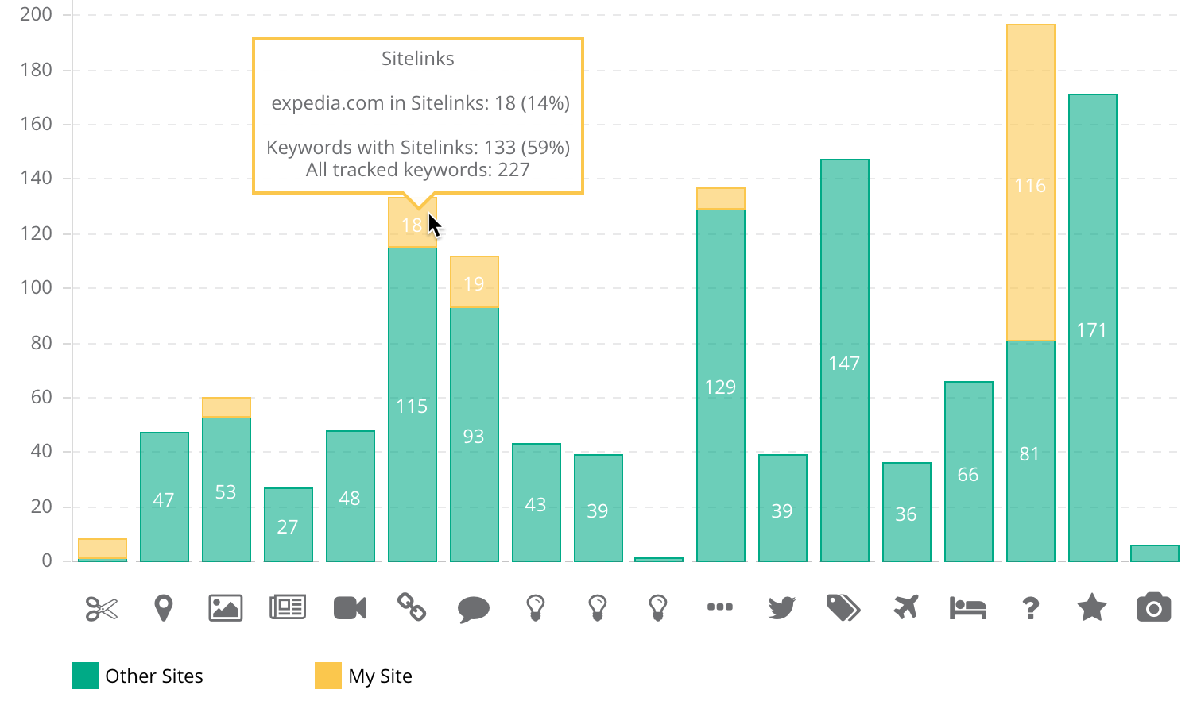The image size is (1197, 705).
Task: Click the yellow My Site color swatch
Action: coord(328,676)
